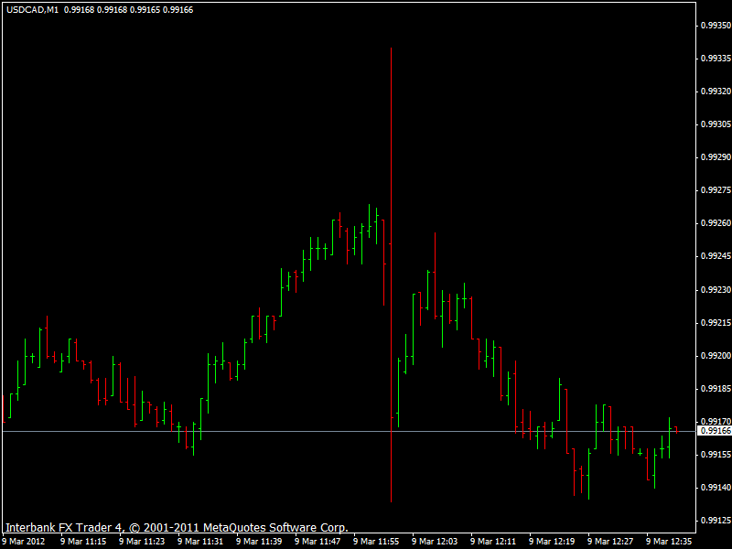The width and height of the screenshot is (732, 549).
Task: Click the 9 Mar 11:55 time label
Action: click(376, 542)
